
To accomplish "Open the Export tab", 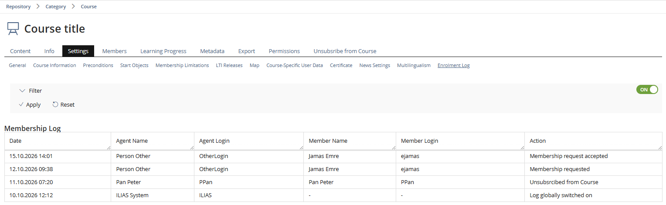I will pyautogui.click(x=247, y=51).
